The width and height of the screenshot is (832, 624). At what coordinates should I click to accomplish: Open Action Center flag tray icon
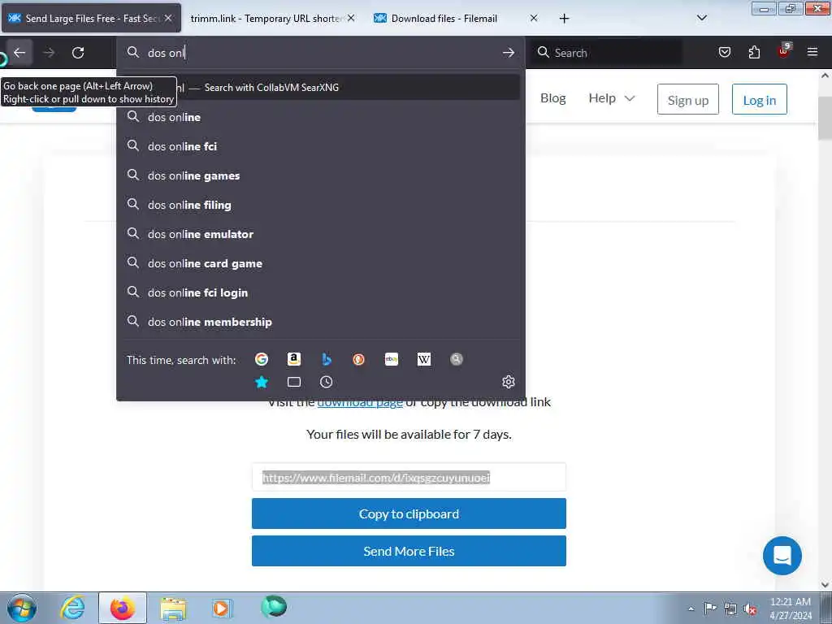710,609
